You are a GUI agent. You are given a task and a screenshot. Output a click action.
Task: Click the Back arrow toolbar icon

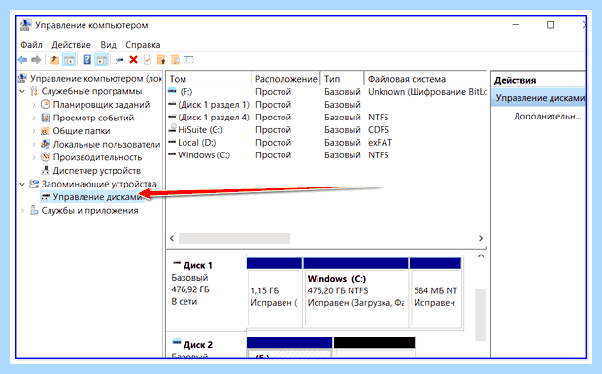22,60
